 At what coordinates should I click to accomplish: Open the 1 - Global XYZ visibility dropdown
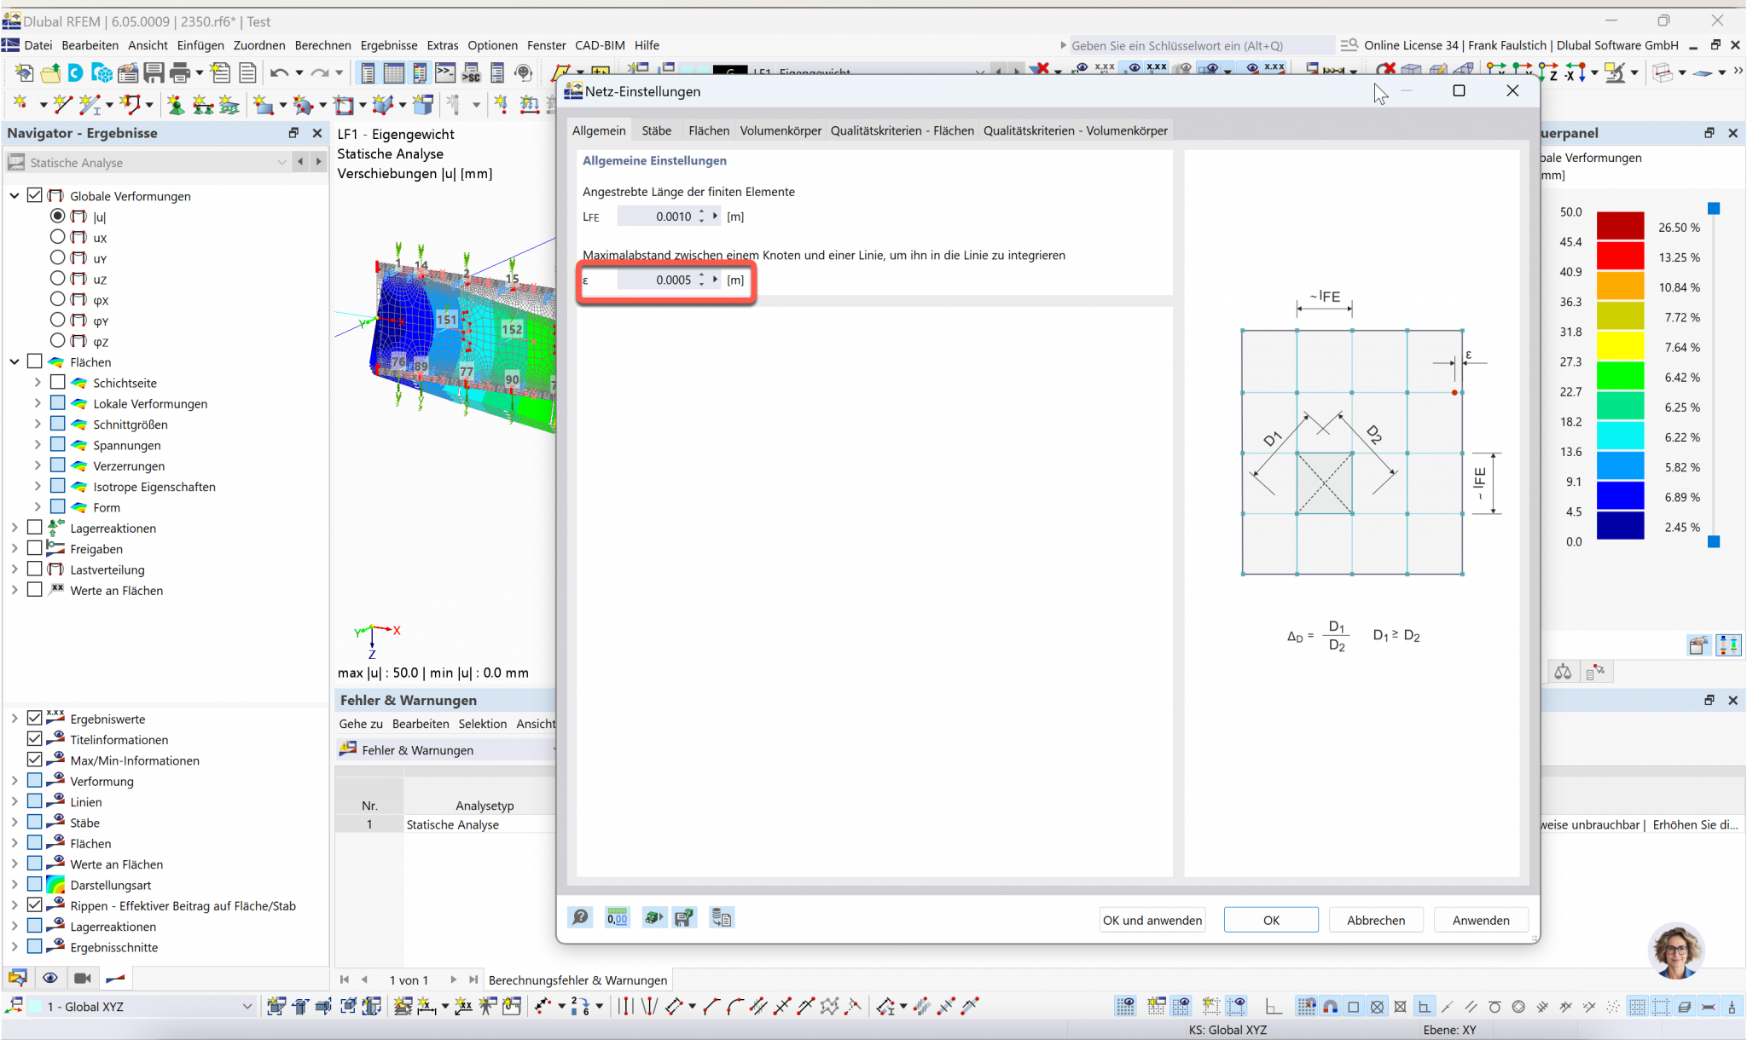pyautogui.click(x=248, y=1007)
